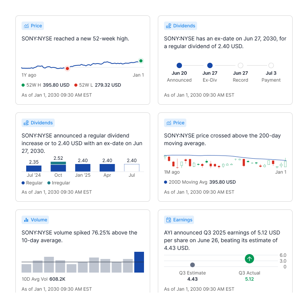Click the Volume tag label

[39, 220]
